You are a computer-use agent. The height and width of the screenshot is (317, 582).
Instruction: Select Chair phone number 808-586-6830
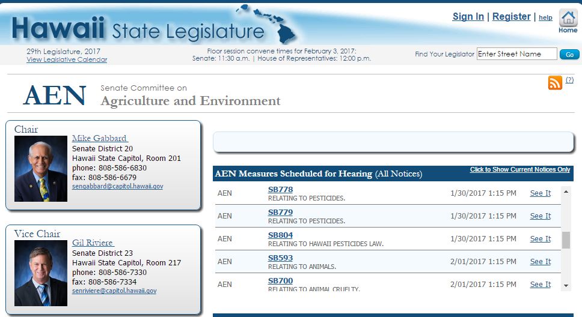point(123,168)
